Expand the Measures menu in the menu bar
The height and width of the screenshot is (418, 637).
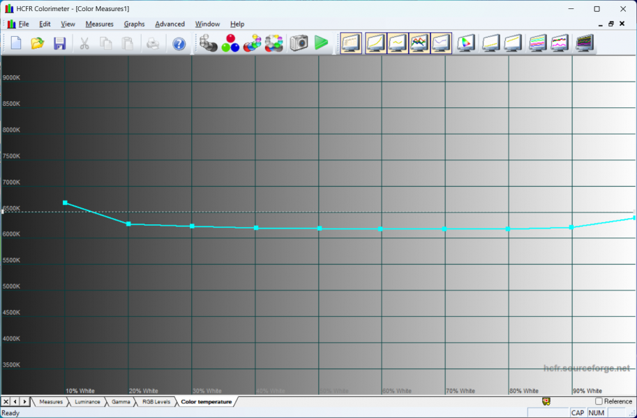99,24
